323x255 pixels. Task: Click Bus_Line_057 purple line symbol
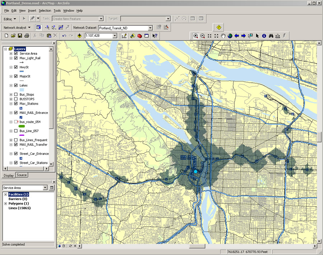22,135
